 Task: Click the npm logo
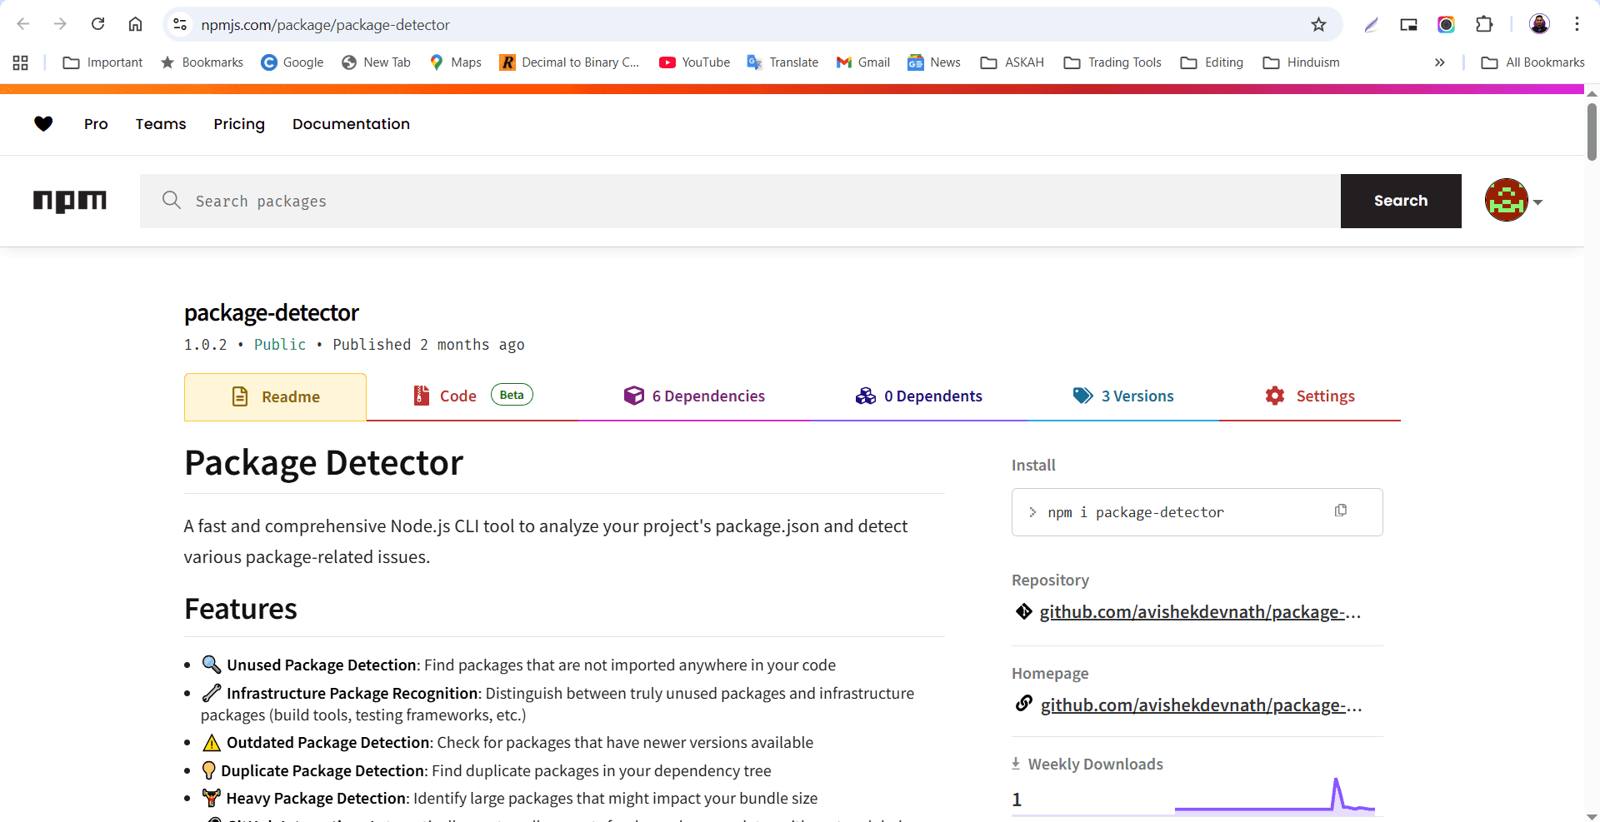70,201
